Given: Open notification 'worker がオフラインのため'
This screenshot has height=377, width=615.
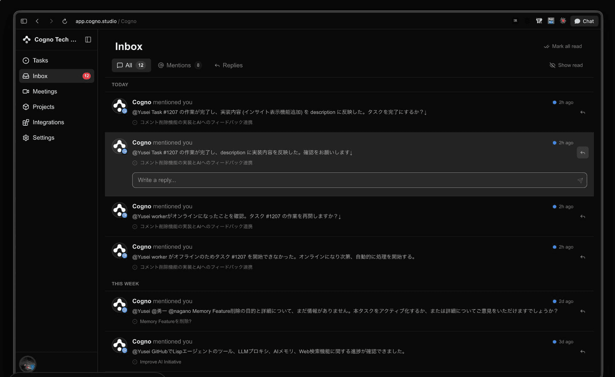Looking at the screenshot, I should click(349, 257).
